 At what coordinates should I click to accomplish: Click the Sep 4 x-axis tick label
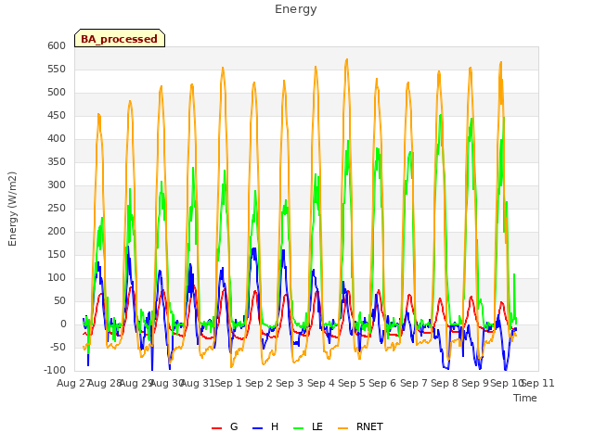pos(321,383)
